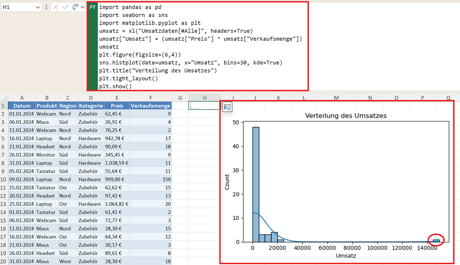This screenshot has width=460, height=265.
Task: Click the Cancel X in the formula bar
Action: [x=56, y=7]
